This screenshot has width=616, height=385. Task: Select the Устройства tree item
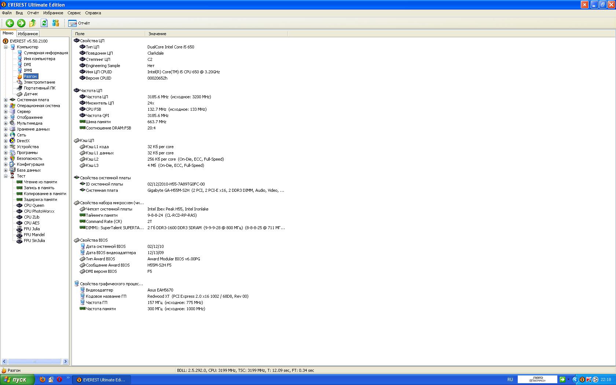(27, 147)
